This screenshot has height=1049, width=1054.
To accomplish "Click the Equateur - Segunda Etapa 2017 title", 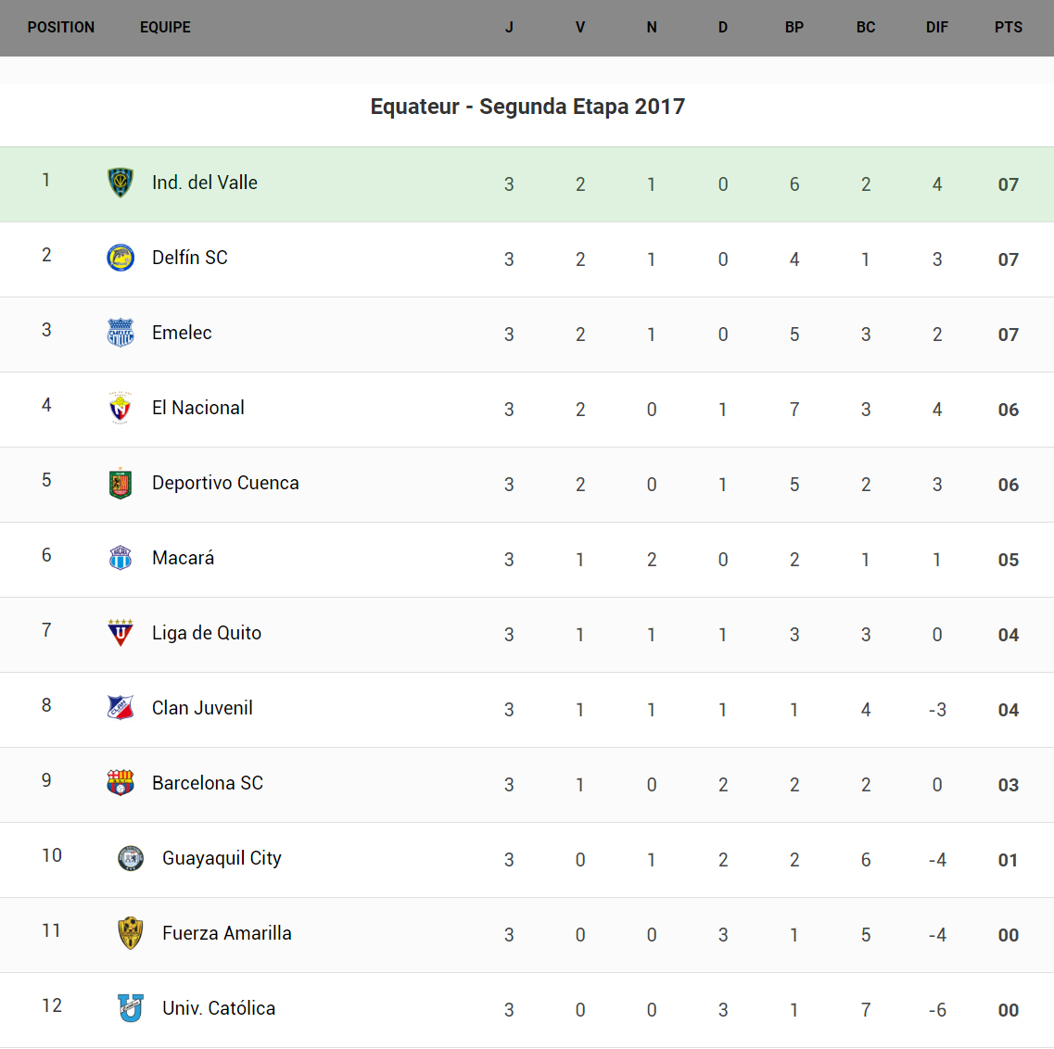I will coord(527,107).
